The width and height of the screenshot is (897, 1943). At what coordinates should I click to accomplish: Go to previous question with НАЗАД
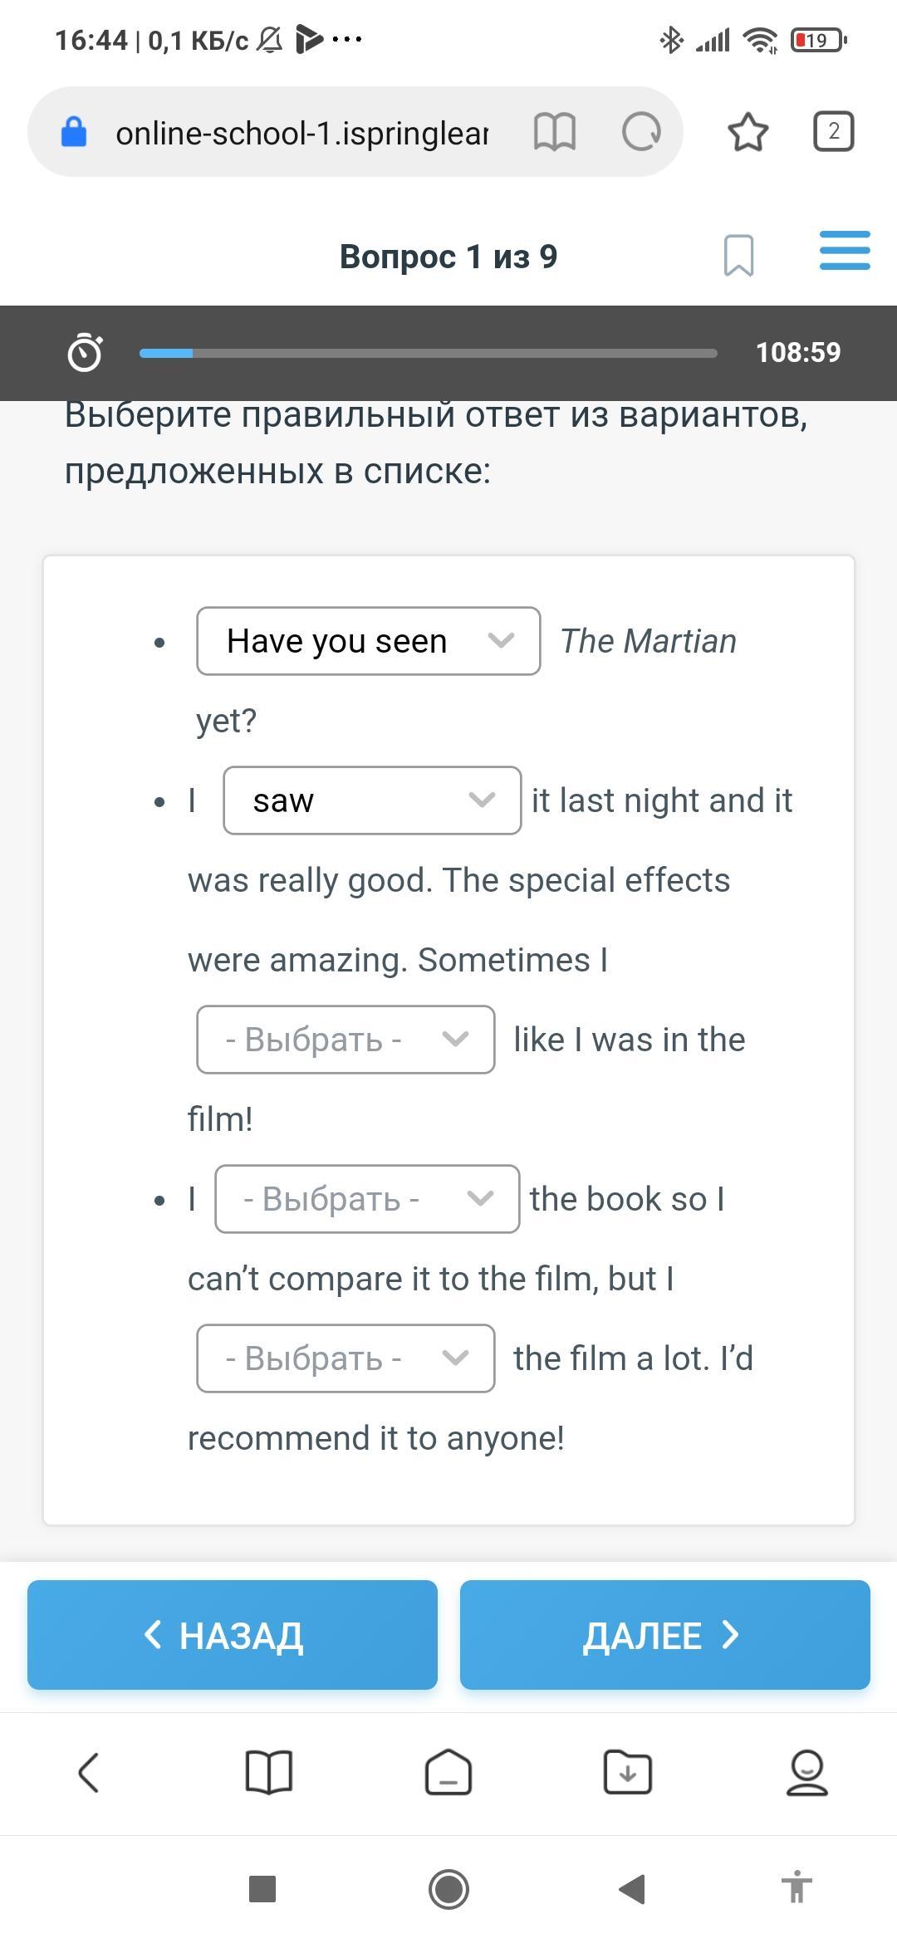pos(233,1635)
